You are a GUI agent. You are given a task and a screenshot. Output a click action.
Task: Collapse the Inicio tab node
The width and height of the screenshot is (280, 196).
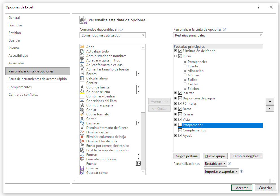click(176, 56)
